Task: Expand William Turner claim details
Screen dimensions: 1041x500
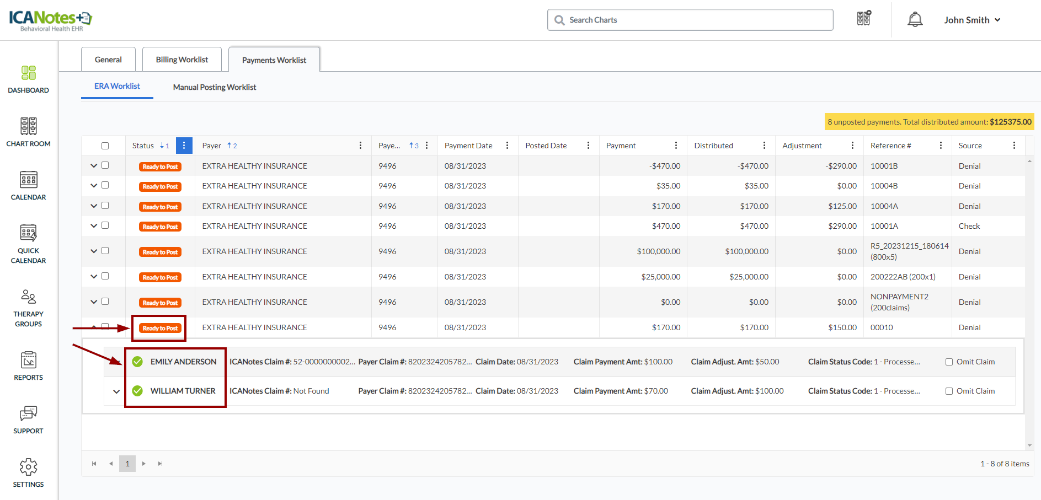Action: [116, 391]
